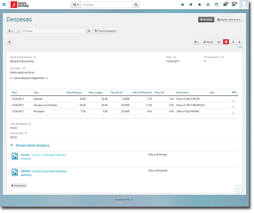The width and height of the screenshot is (254, 213).
Task: Open favorites star icon
Action: click(199, 5)
